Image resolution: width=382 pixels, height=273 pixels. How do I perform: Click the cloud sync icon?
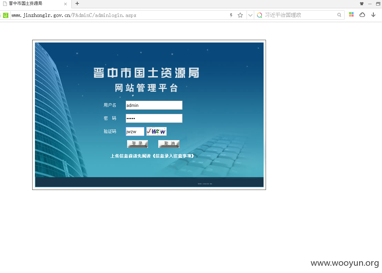point(362,15)
